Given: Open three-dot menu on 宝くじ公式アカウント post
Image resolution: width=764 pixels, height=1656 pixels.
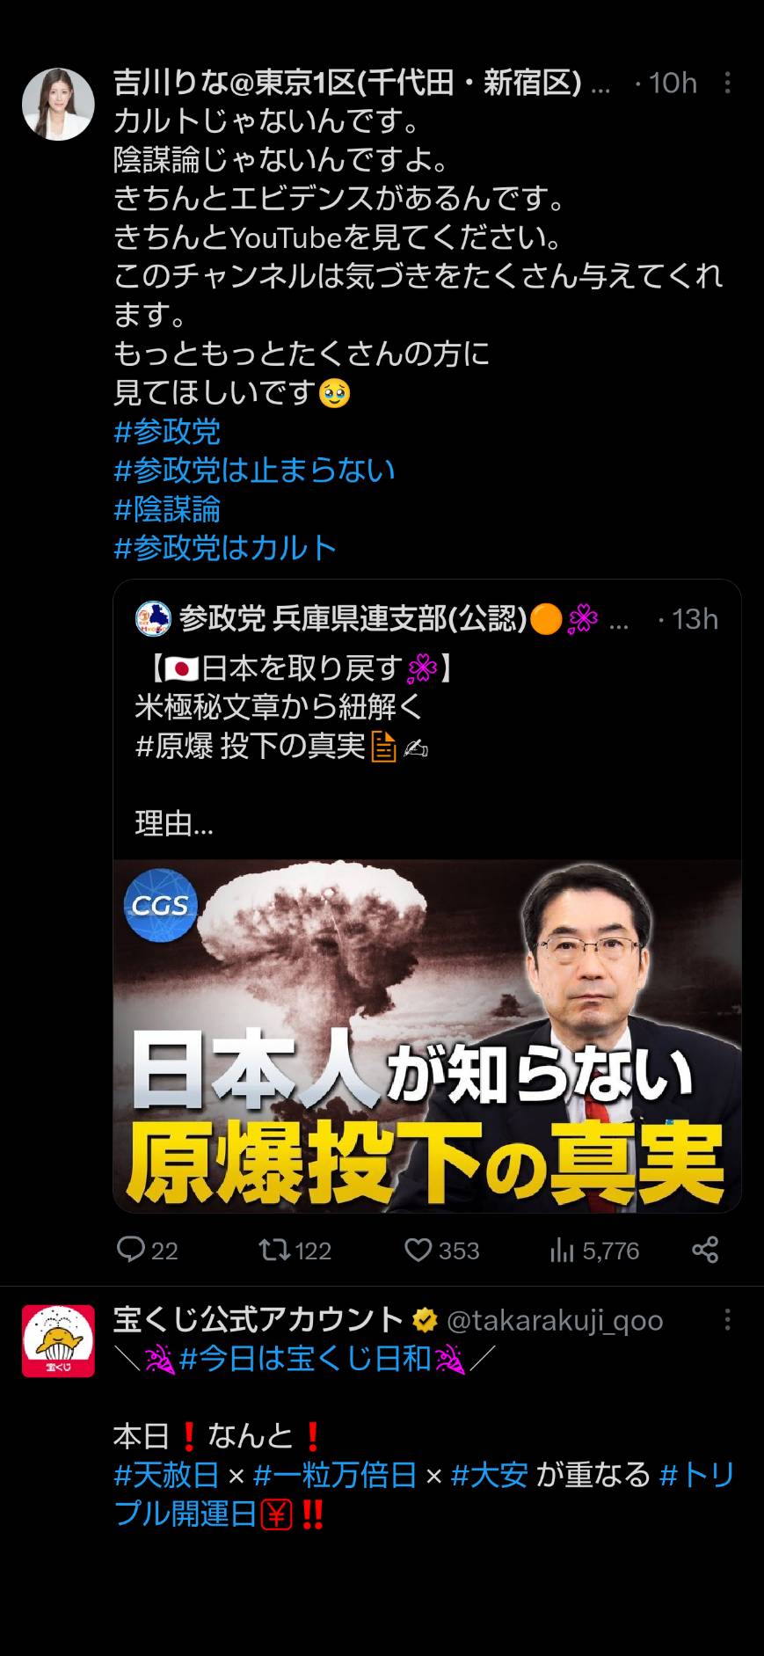Looking at the screenshot, I should [x=727, y=1319].
